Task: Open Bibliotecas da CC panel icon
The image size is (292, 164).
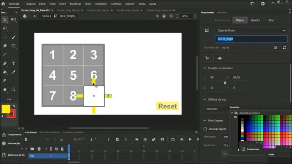Action: tap(4, 155)
